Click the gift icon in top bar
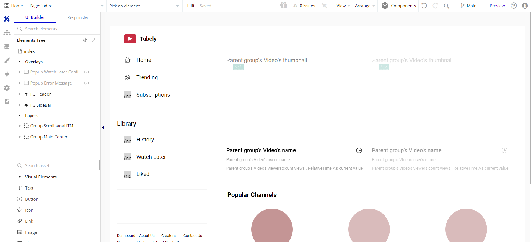Image resolution: width=531 pixels, height=242 pixels. (x=284, y=6)
